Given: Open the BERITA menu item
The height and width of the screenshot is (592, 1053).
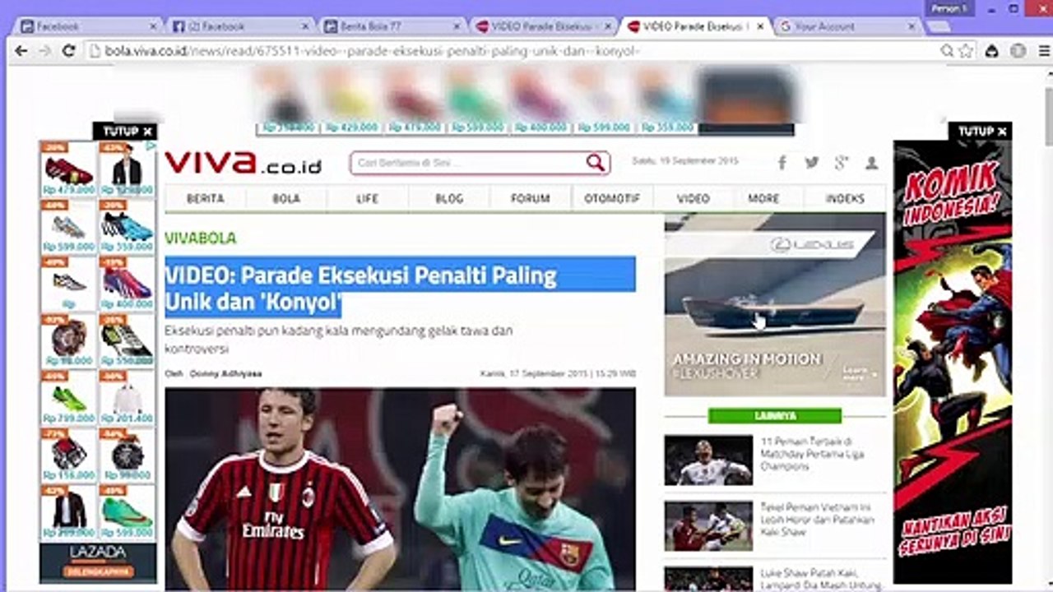Looking at the screenshot, I should pos(205,198).
